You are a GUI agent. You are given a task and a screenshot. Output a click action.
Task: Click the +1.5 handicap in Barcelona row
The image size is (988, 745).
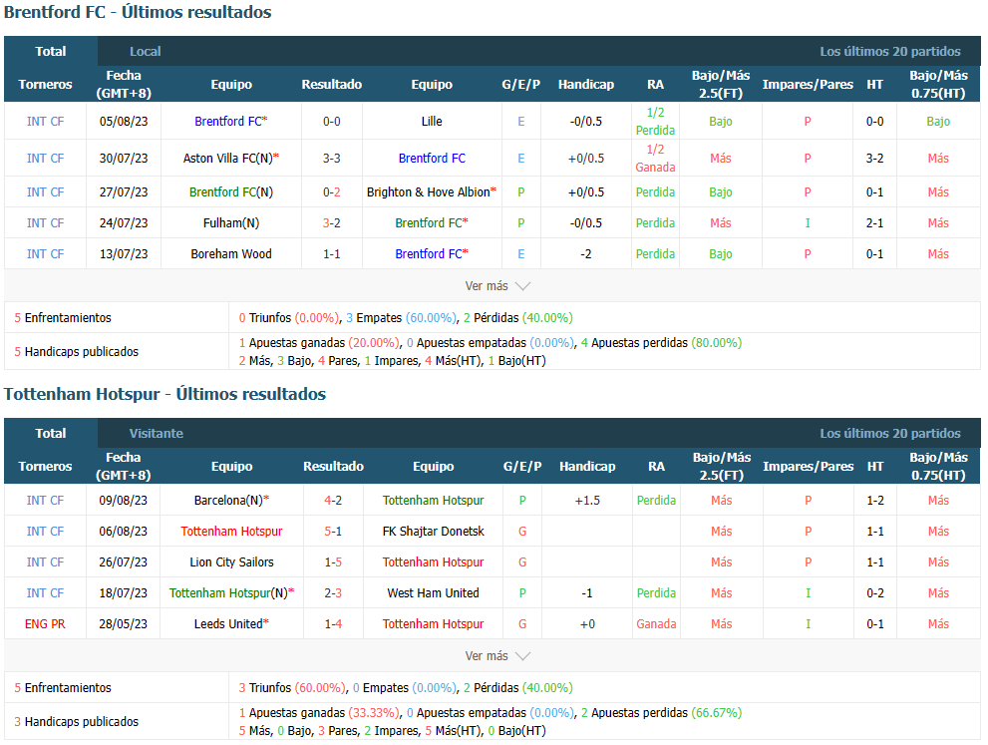pos(587,501)
